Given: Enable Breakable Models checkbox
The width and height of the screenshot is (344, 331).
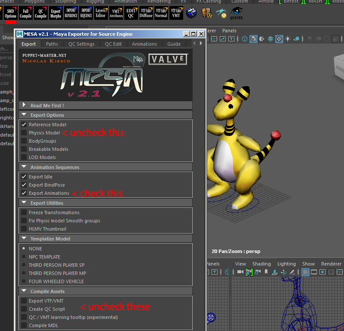Looking at the screenshot, I should click(x=24, y=149).
